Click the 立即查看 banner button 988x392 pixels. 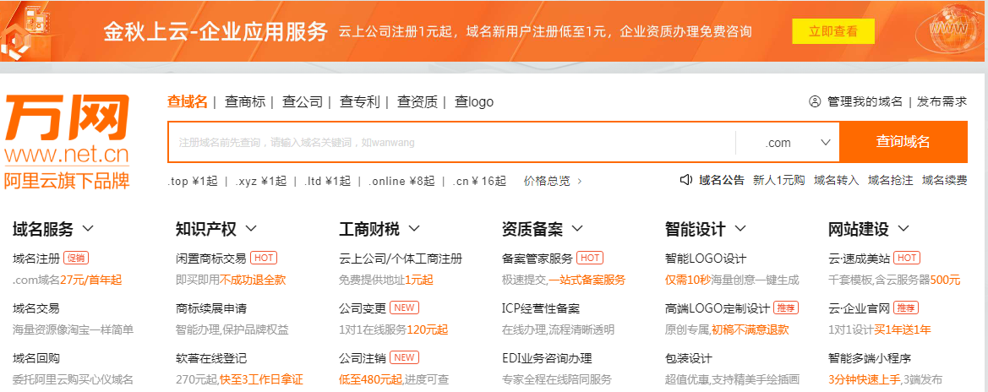pos(833,31)
